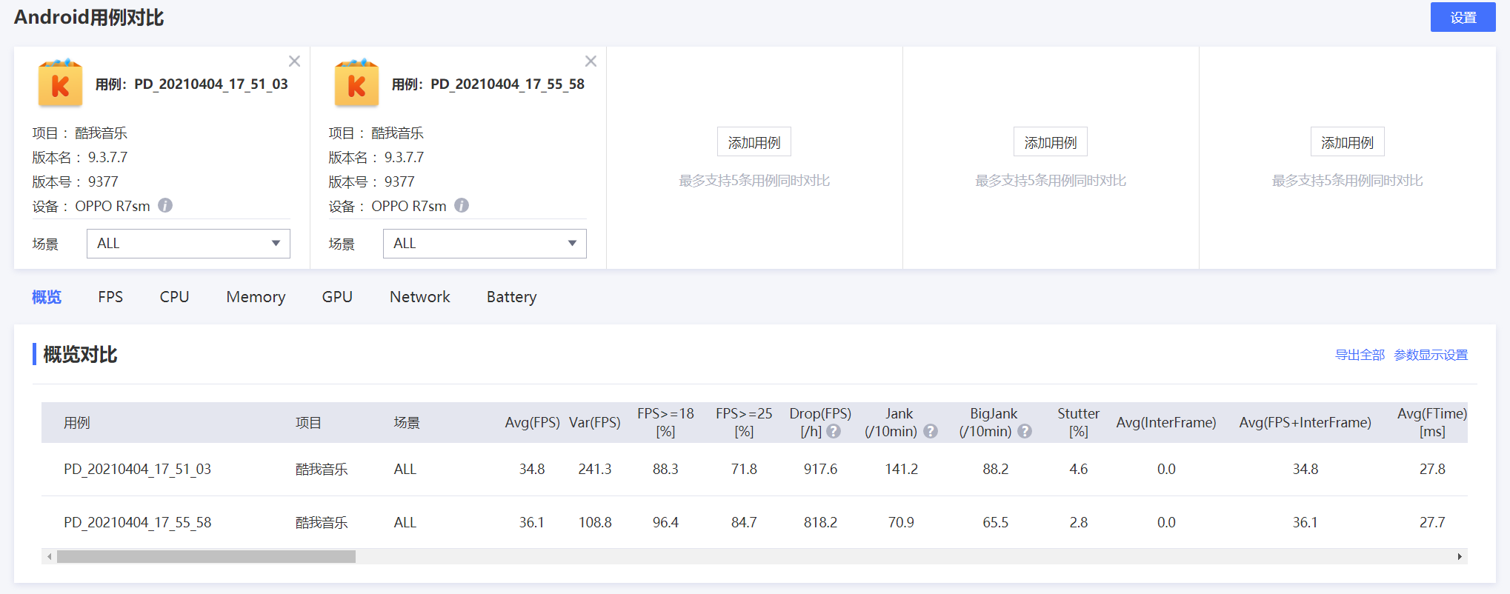
Task: Click scrollbar right arrow under table
Action: tap(1460, 556)
